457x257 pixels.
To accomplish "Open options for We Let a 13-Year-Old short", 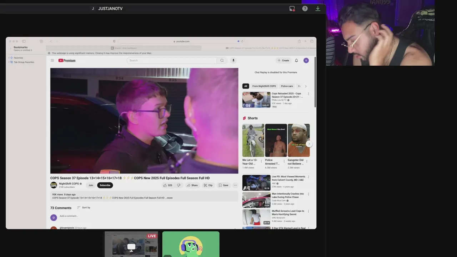I will 261,161.
